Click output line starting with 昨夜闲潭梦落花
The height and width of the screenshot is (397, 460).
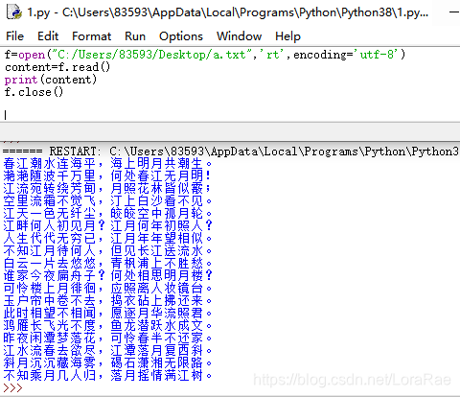point(107,338)
